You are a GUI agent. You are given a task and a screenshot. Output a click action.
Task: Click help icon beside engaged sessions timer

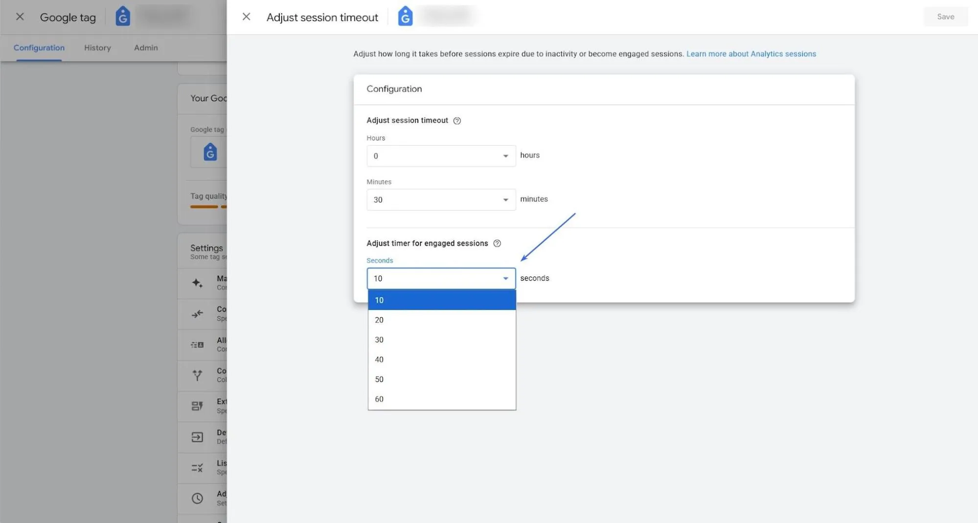tap(497, 244)
